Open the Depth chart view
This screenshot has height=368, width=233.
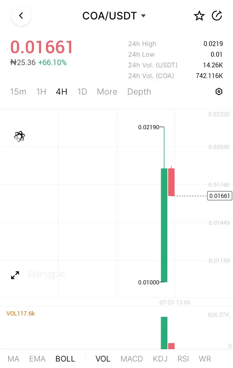pyautogui.click(x=139, y=92)
